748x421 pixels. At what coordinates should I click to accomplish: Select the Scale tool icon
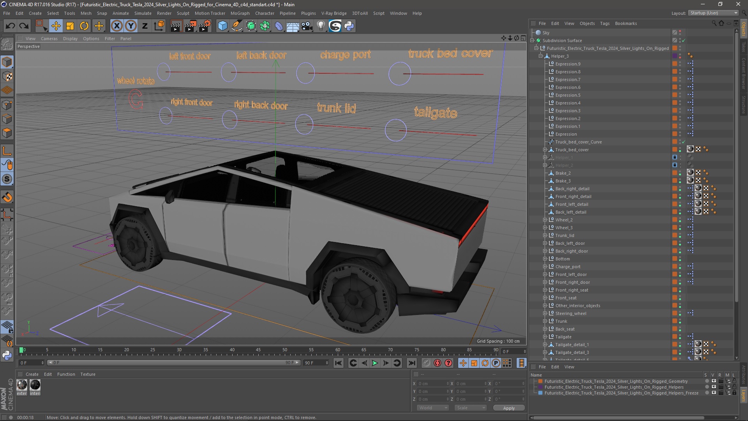[x=70, y=26]
